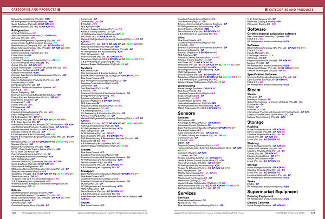Click the 'Supermarket Equipment' section title
Screen dimensions: 325x219
tap(272, 192)
